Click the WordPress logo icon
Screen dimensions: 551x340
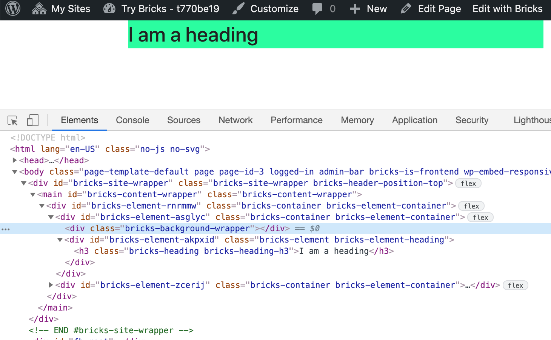pyautogui.click(x=13, y=8)
